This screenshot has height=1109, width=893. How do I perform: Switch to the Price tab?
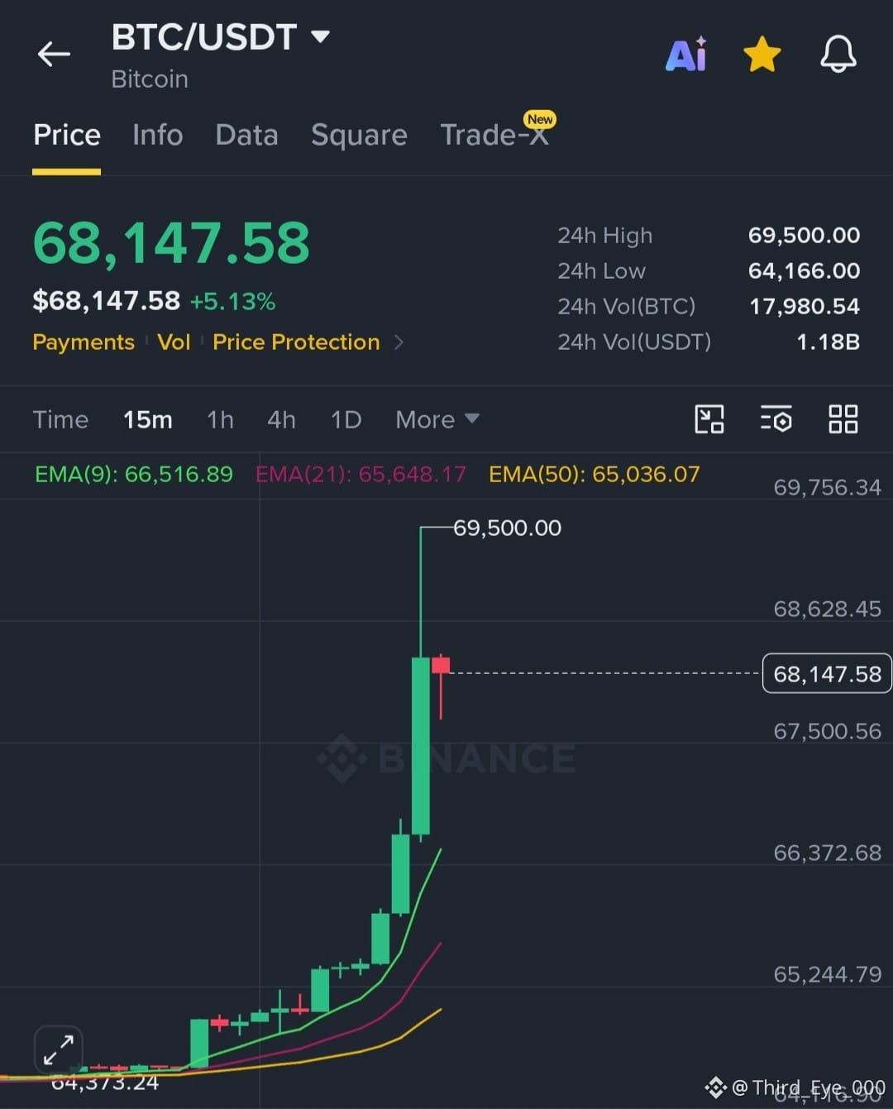pos(66,135)
